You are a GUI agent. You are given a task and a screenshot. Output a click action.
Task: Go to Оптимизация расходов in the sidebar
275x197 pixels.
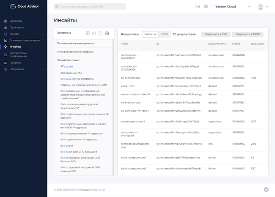tap(25, 40)
